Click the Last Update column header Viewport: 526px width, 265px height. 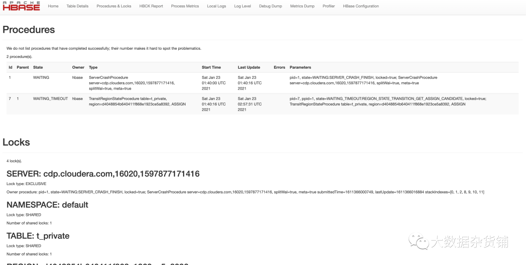point(249,67)
